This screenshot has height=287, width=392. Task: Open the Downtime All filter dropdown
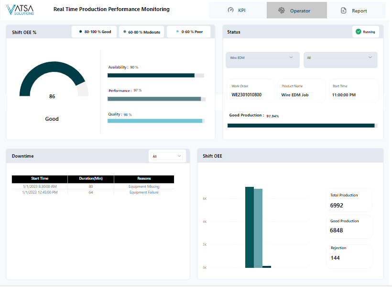point(167,156)
